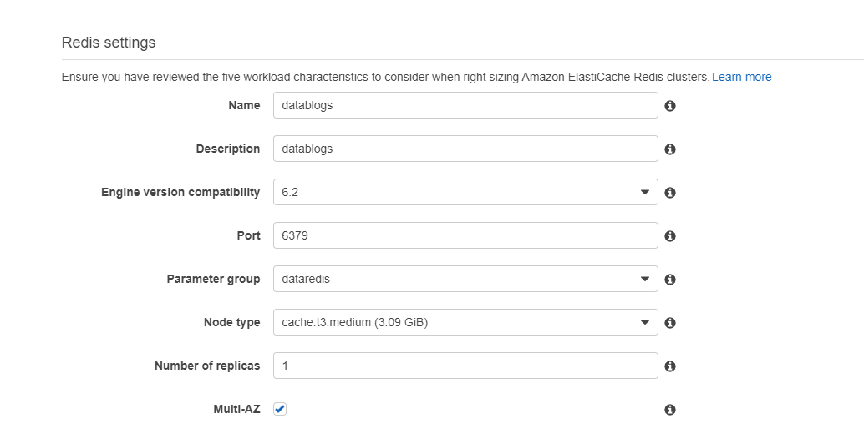The image size is (864, 439).
Task: Click the Multi-AZ text label
Action: pos(236,409)
